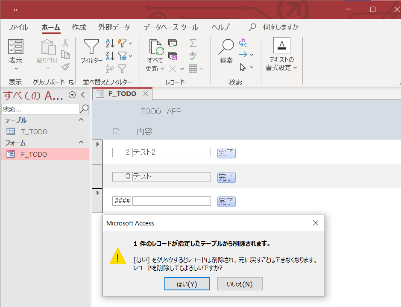
Task: Click the Advanced filter options icon
Action: point(122,56)
